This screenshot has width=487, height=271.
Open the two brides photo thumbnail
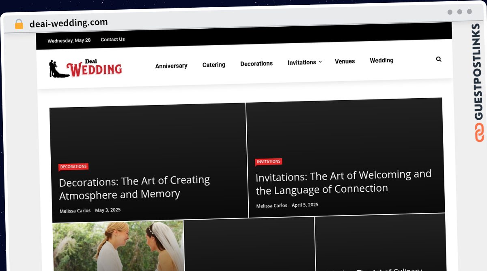point(118,246)
